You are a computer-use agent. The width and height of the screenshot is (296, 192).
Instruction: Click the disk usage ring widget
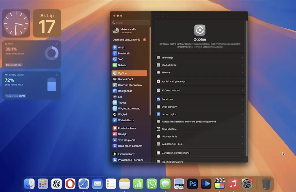(51, 53)
